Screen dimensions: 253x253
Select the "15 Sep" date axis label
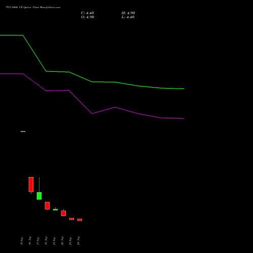(x=22, y=241)
